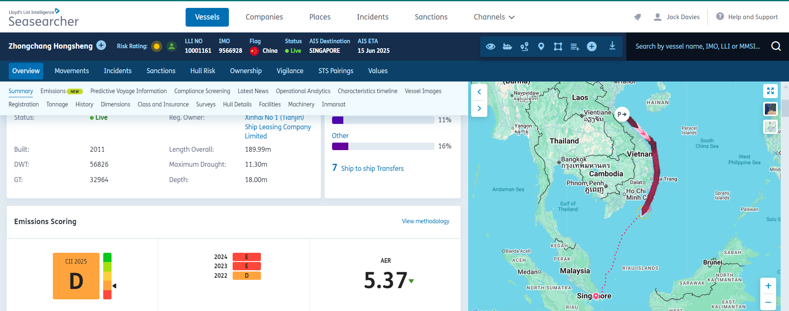The height and width of the screenshot is (311, 789).
Task: Click the download icon in the toolbar
Action: click(612, 46)
